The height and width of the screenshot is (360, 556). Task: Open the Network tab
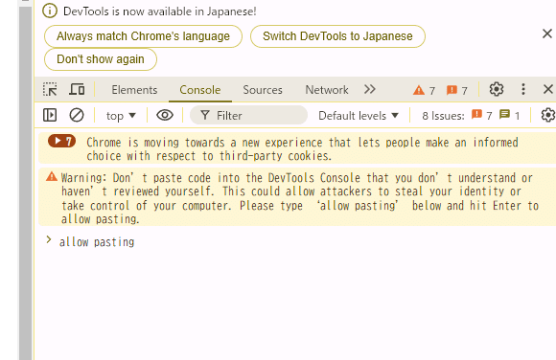click(327, 90)
